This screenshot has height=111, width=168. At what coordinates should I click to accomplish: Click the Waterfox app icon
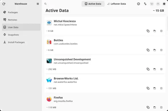pos(49,80)
